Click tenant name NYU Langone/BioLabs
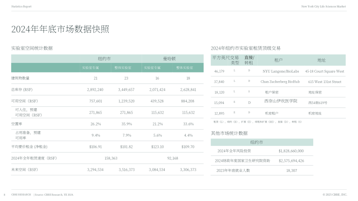This screenshot has height=201, width=358. click(x=281, y=71)
